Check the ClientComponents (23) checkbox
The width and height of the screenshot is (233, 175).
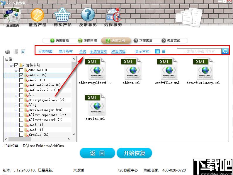tap(21, 115)
